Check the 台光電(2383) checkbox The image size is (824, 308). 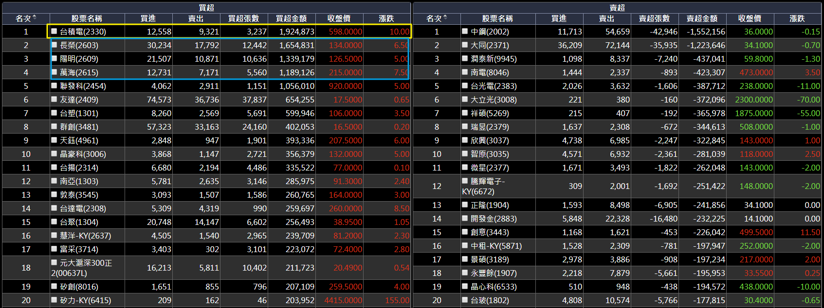pyautogui.click(x=465, y=86)
